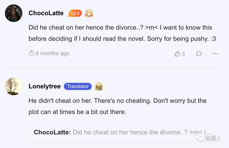
Task: Open reply bubble on ChocoLatte's comment
Action: (x=199, y=53)
